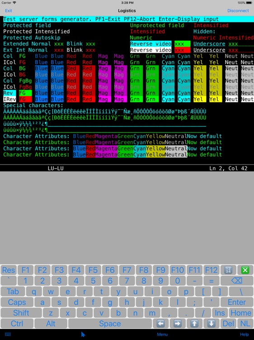The height and width of the screenshot is (340, 254).
Task: Click the white 'Reverse video' field
Action: pos(151,50)
